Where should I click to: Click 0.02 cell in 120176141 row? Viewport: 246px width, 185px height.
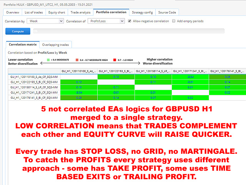190,98
